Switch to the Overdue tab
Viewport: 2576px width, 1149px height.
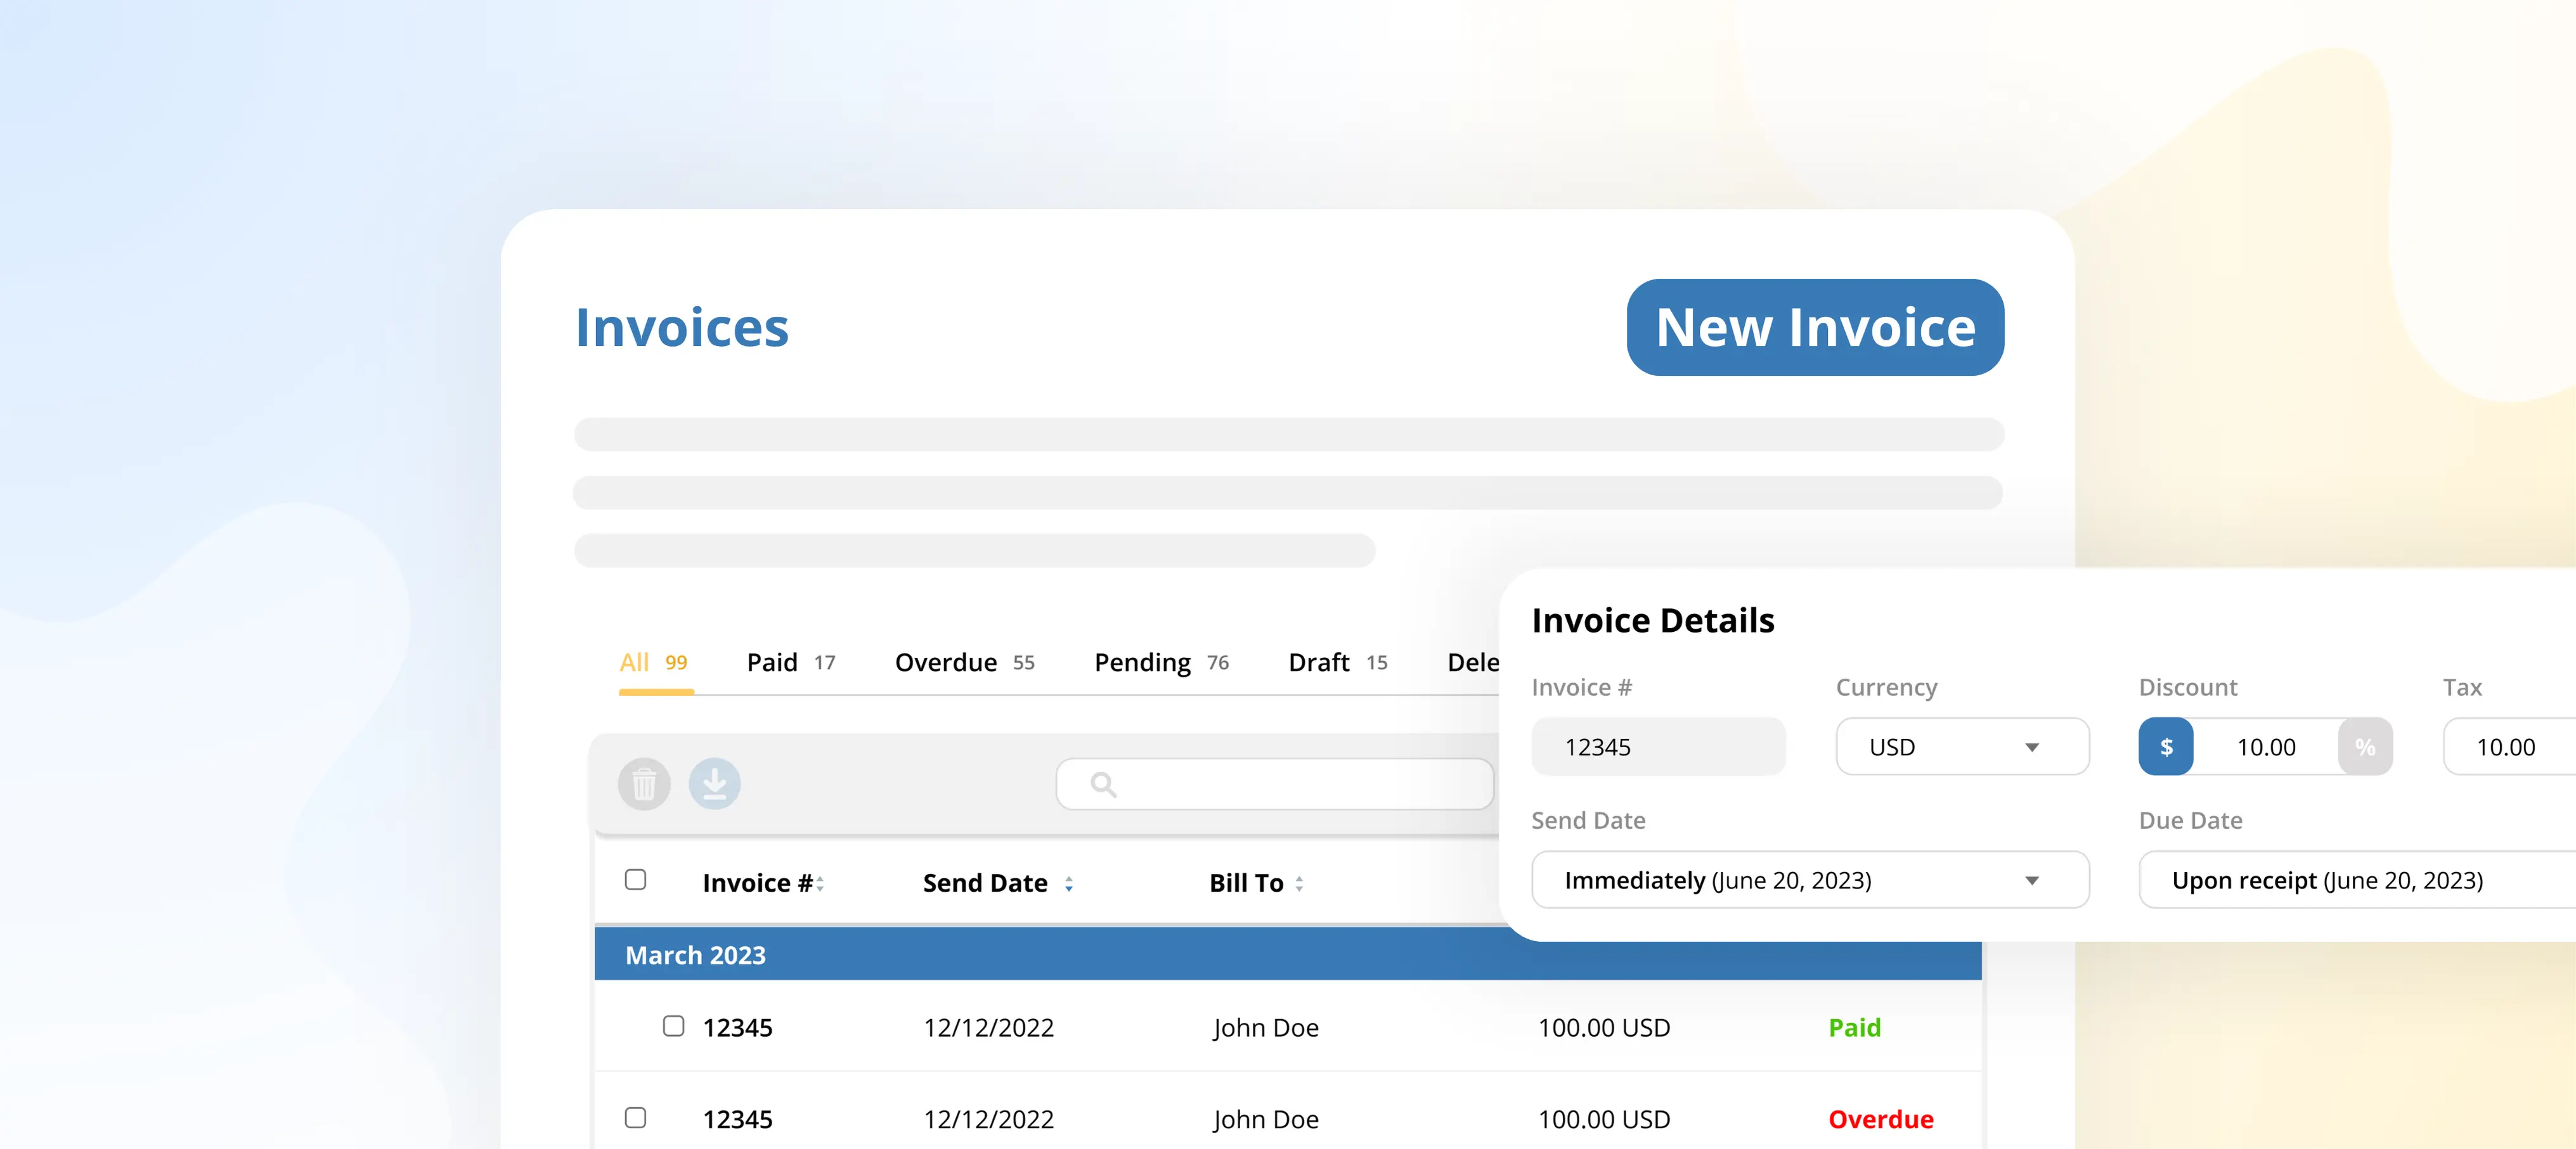pos(964,662)
